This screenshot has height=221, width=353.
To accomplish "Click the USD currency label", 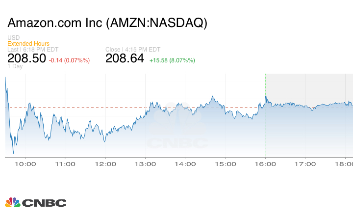I will [13, 38].
